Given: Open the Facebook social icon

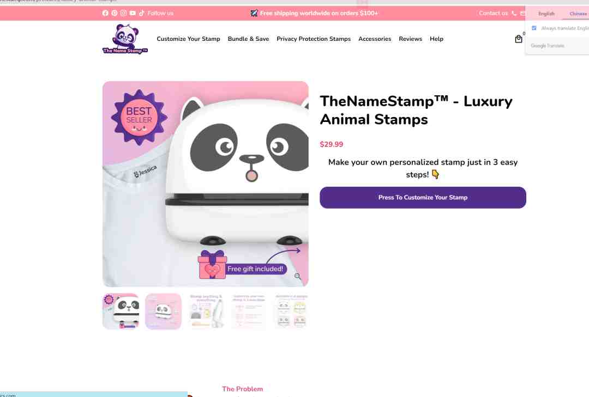Looking at the screenshot, I should (x=105, y=13).
